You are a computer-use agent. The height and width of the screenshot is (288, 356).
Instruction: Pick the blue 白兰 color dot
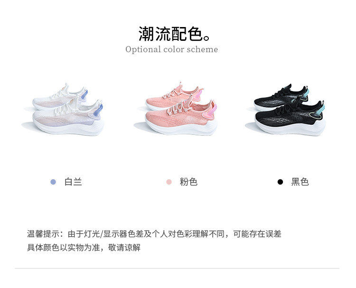[x=53, y=182]
